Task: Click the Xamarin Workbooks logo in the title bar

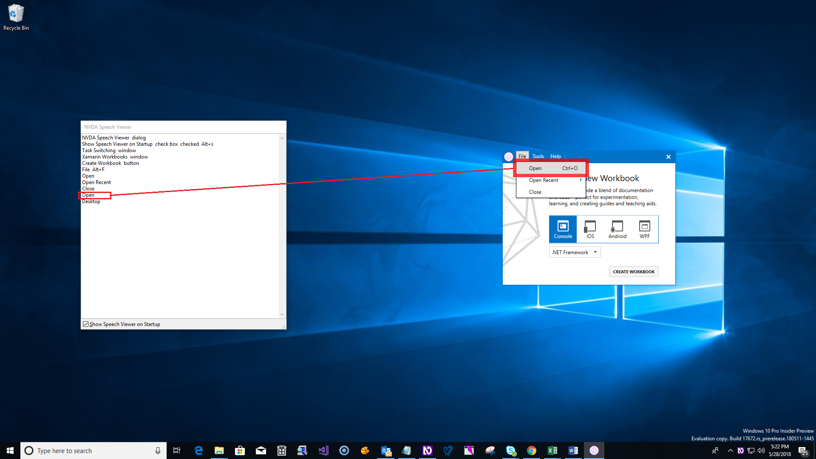Action: coord(509,156)
